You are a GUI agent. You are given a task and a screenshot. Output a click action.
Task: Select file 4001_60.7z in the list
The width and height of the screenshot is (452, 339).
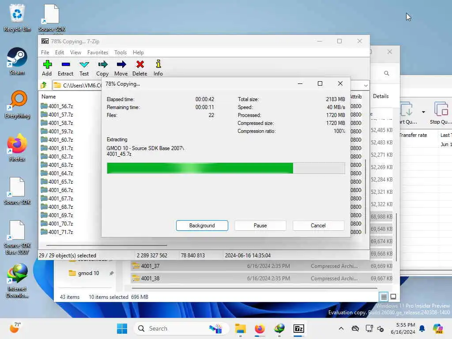[57, 139]
